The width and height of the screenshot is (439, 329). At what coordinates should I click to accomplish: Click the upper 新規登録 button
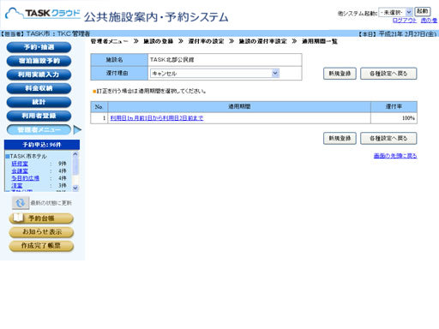[x=340, y=74]
